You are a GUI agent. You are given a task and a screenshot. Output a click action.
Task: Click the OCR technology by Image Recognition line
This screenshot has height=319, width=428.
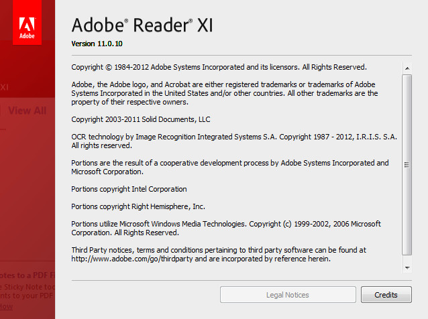pos(234,141)
